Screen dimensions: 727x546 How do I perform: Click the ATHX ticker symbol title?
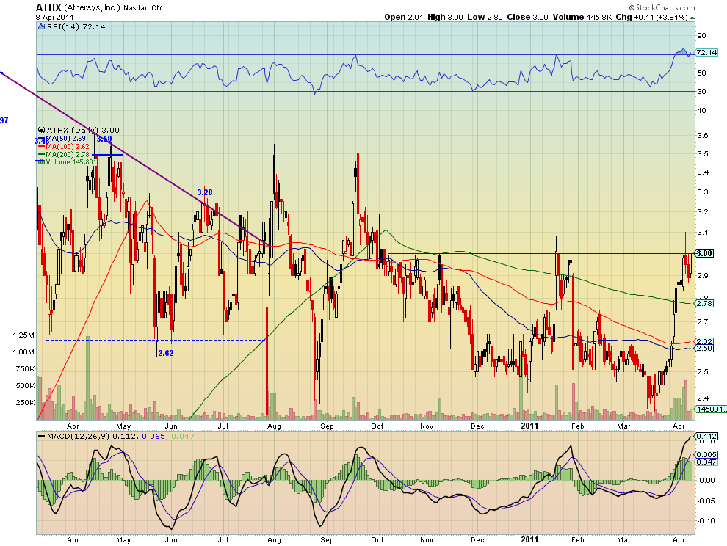(48, 7)
